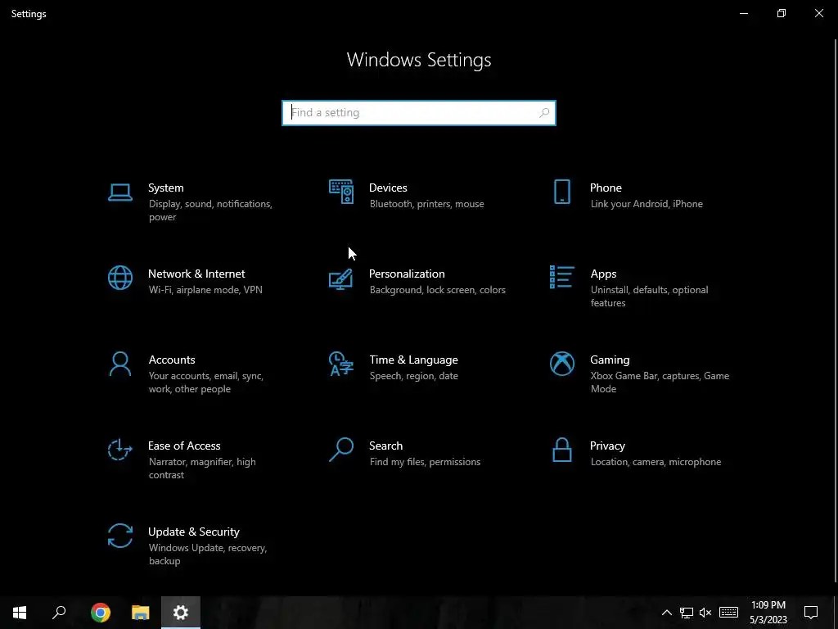Open the Gaming title link
The image size is (838, 629).
[x=610, y=360]
